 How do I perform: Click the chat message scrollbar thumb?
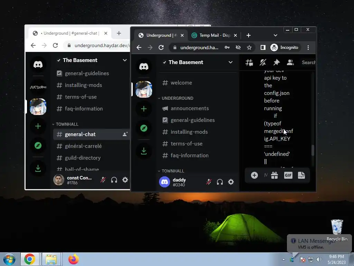click(313, 150)
